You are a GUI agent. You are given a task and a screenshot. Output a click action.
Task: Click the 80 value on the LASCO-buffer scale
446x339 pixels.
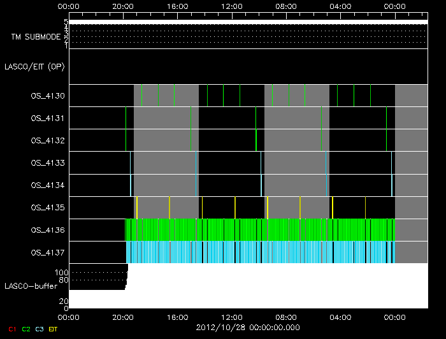(x=64, y=280)
